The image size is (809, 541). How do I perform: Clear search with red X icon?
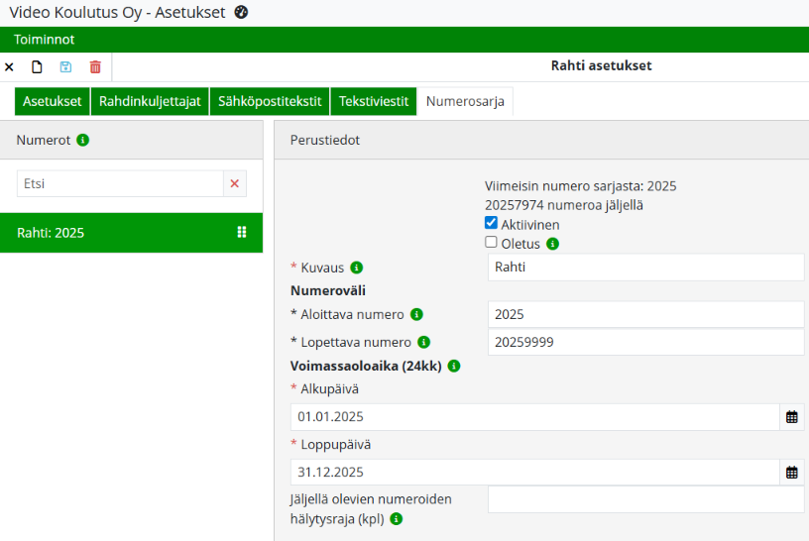tap(235, 183)
